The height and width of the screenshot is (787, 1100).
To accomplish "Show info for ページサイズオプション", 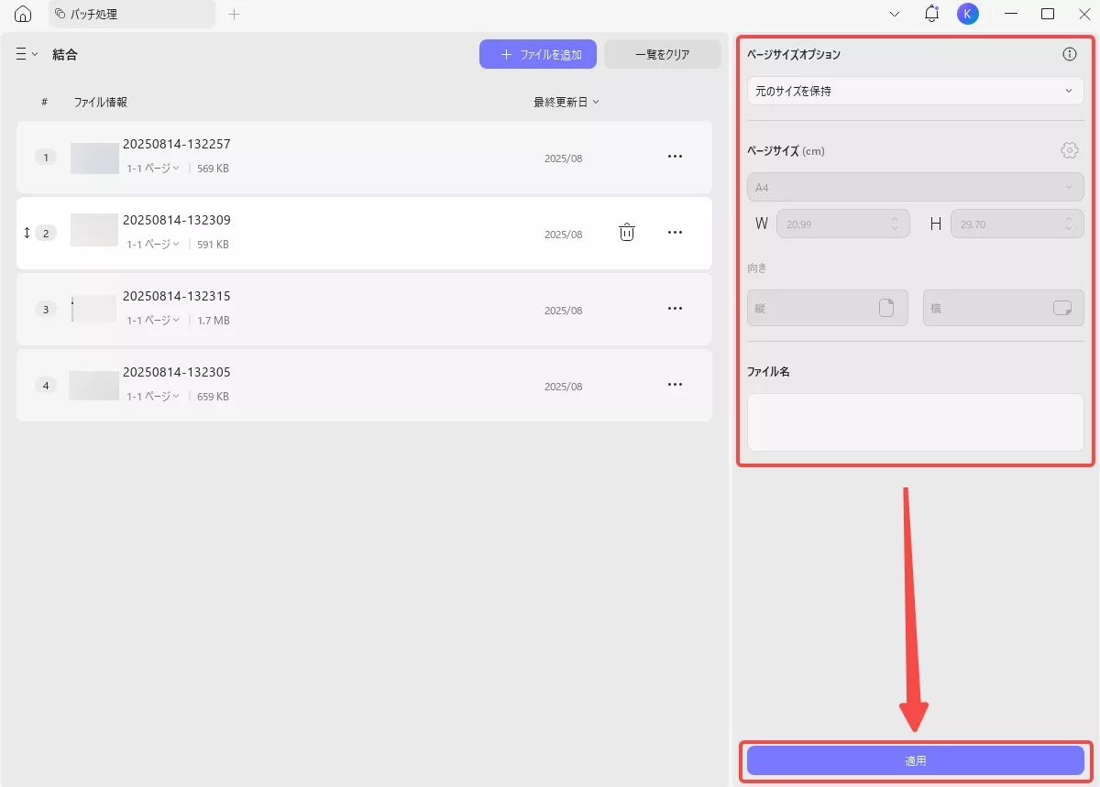I will 1069,54.
